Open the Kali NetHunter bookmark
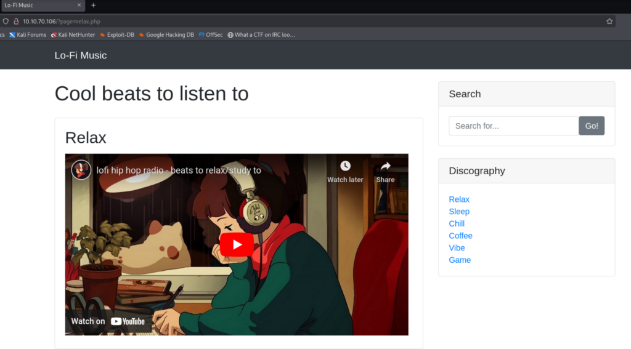 click(73, 35)
